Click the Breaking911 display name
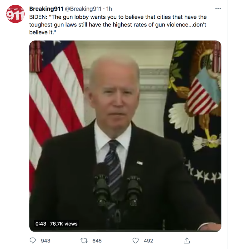229x249 pixels. click(46, 9)
